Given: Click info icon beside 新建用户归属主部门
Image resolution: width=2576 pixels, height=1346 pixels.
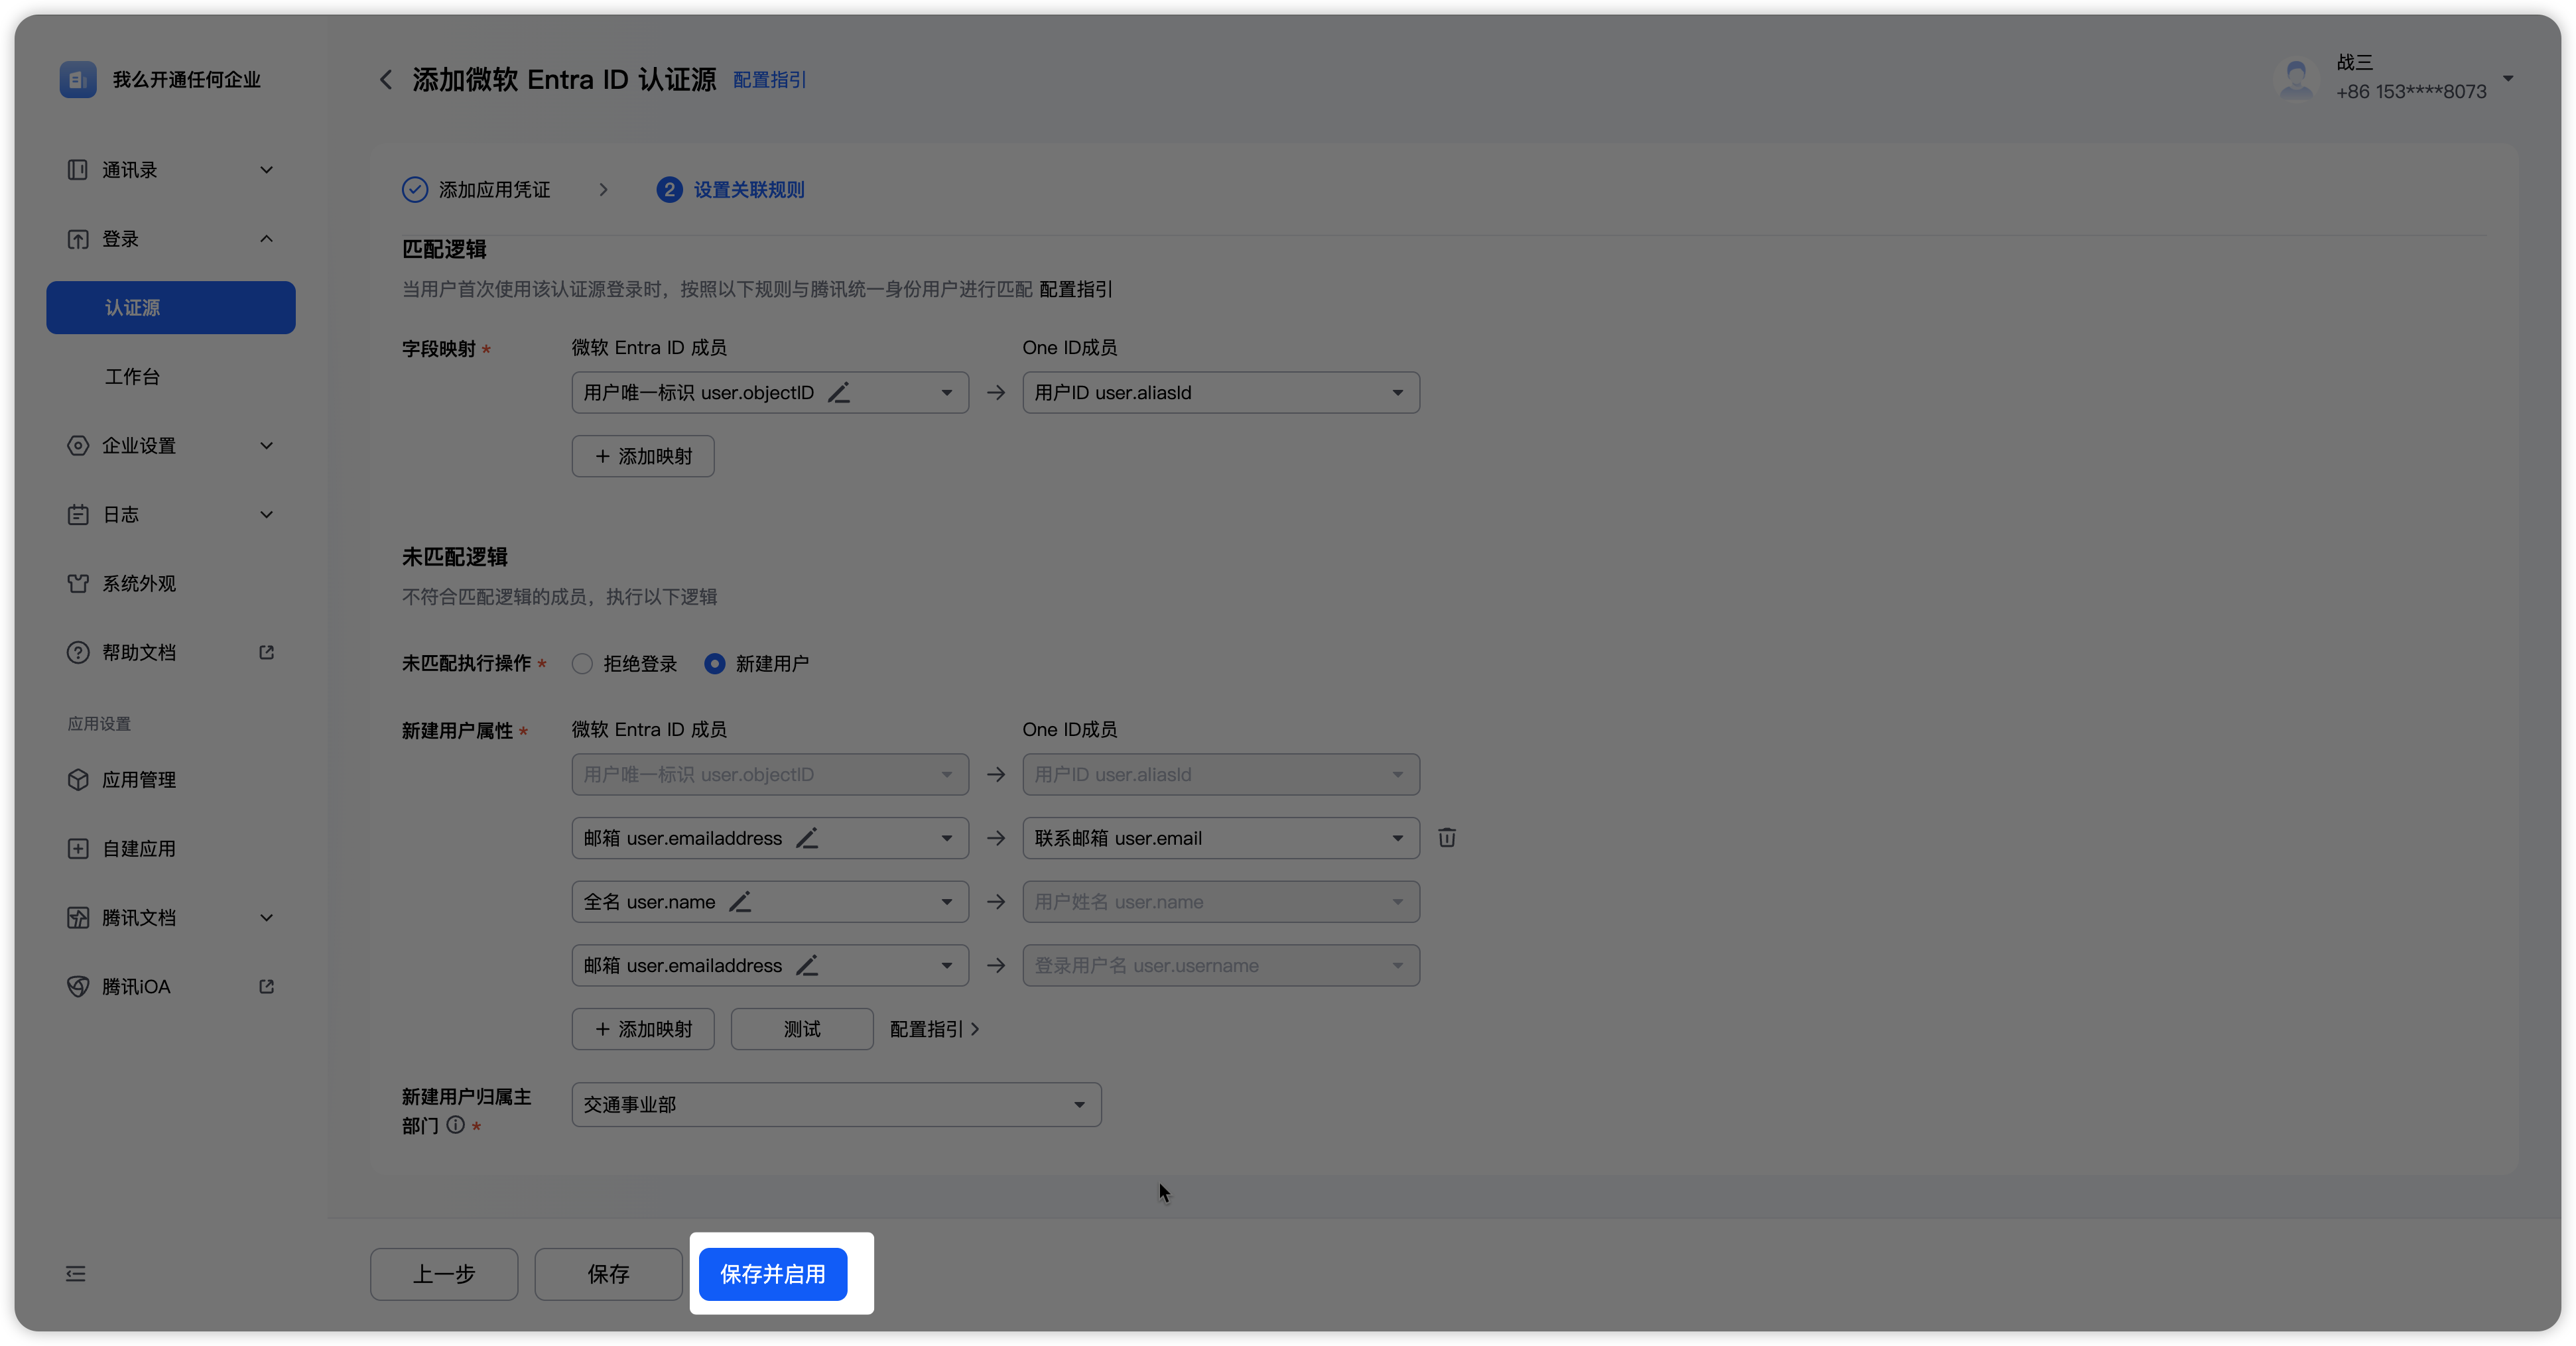Looking at the screenshot, I should (x=456, y=1125).
